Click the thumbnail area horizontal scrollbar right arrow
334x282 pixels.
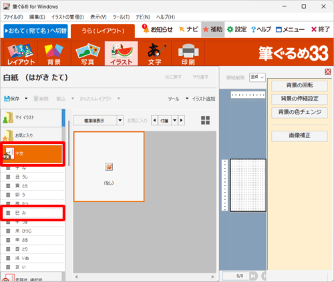point(212,277)
